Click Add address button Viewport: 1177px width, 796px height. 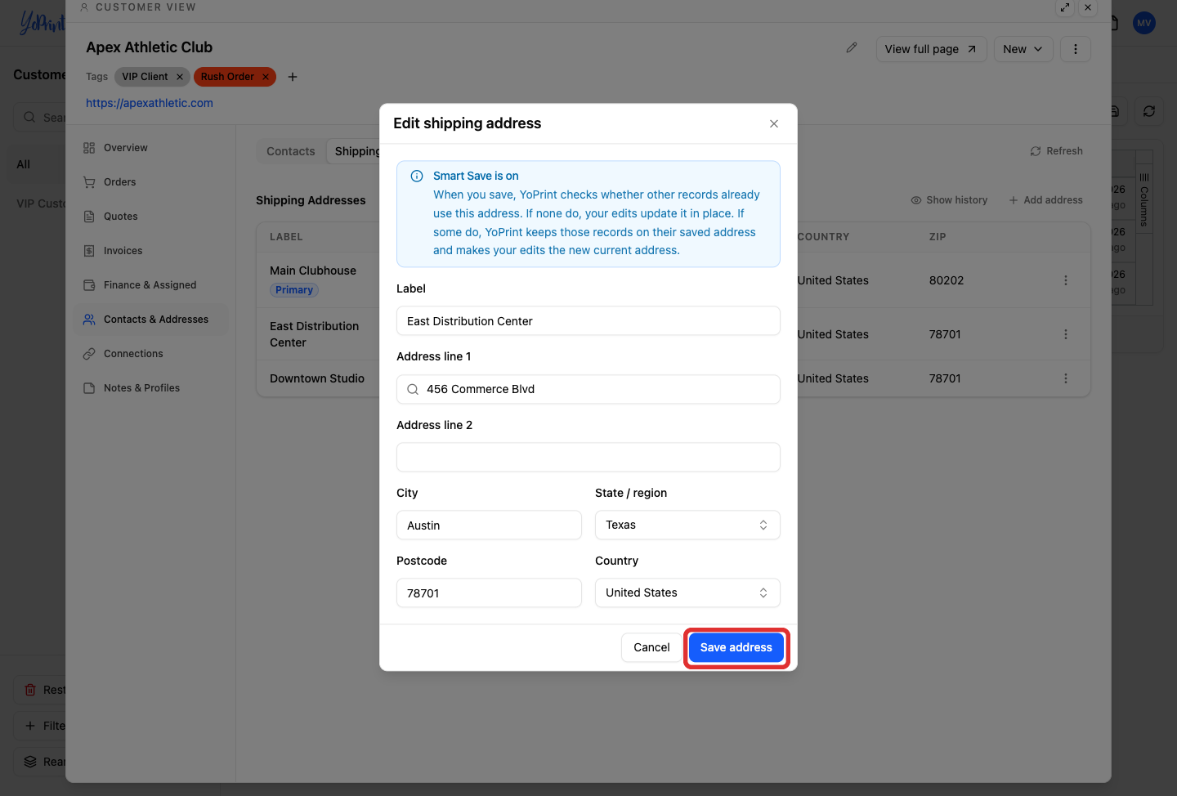click(x=1045, y=200)
